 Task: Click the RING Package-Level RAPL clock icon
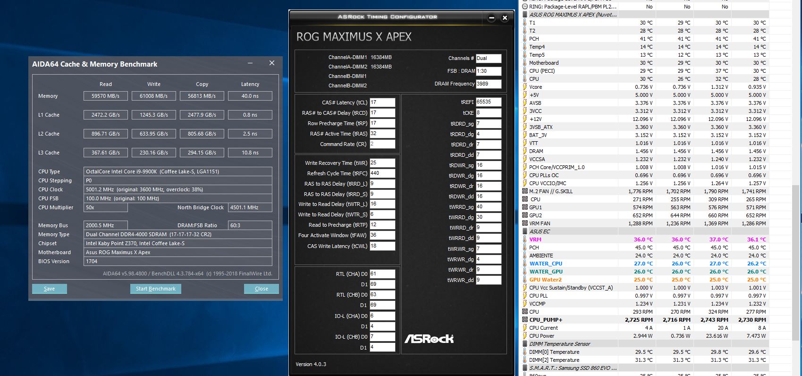click(525, 7)
